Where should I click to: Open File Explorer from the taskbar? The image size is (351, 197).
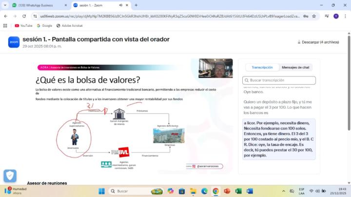tap(193, 191)
